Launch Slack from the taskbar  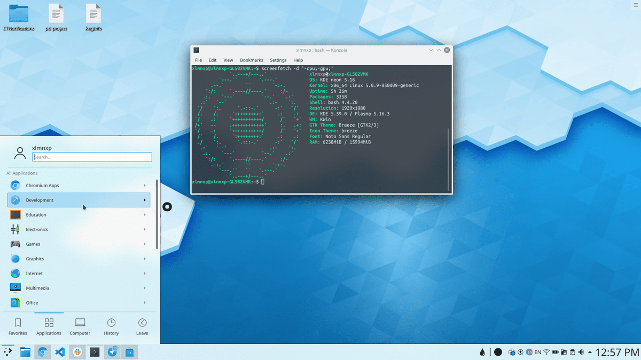(x=77, y=352)
